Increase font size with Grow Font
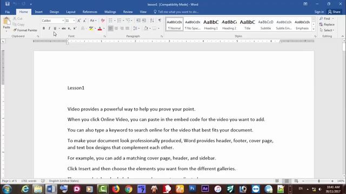Image resolution: width=346 pixels, height=194 pixels. tap(79, 20)
